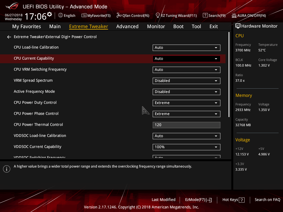
Task: Click the EzMode exit arrow icon
Action: [x=209, y=200]
